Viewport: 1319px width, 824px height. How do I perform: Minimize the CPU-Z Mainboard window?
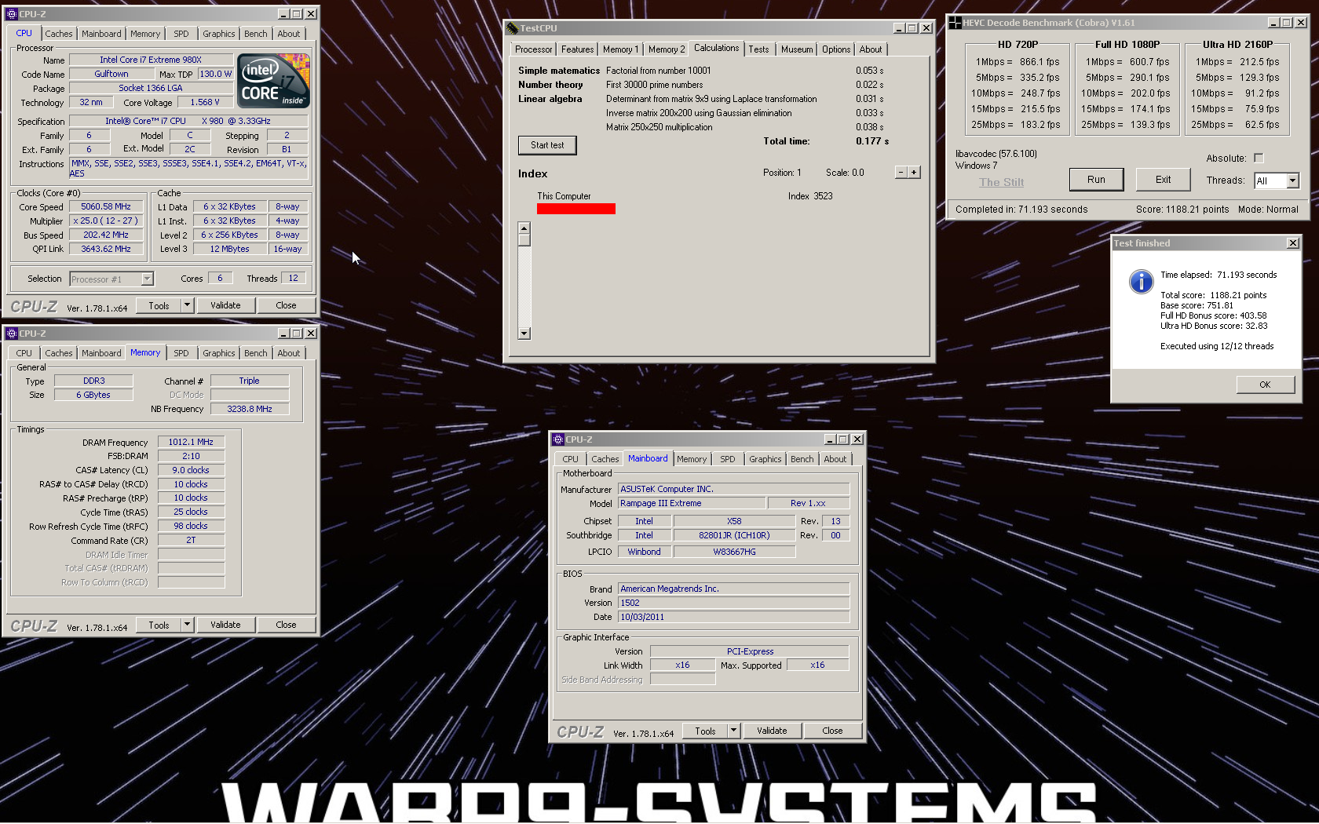[830, 439]
